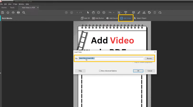Click Add Video tool
The height and width of the screenshot is (107, 193).
[126, 18]
